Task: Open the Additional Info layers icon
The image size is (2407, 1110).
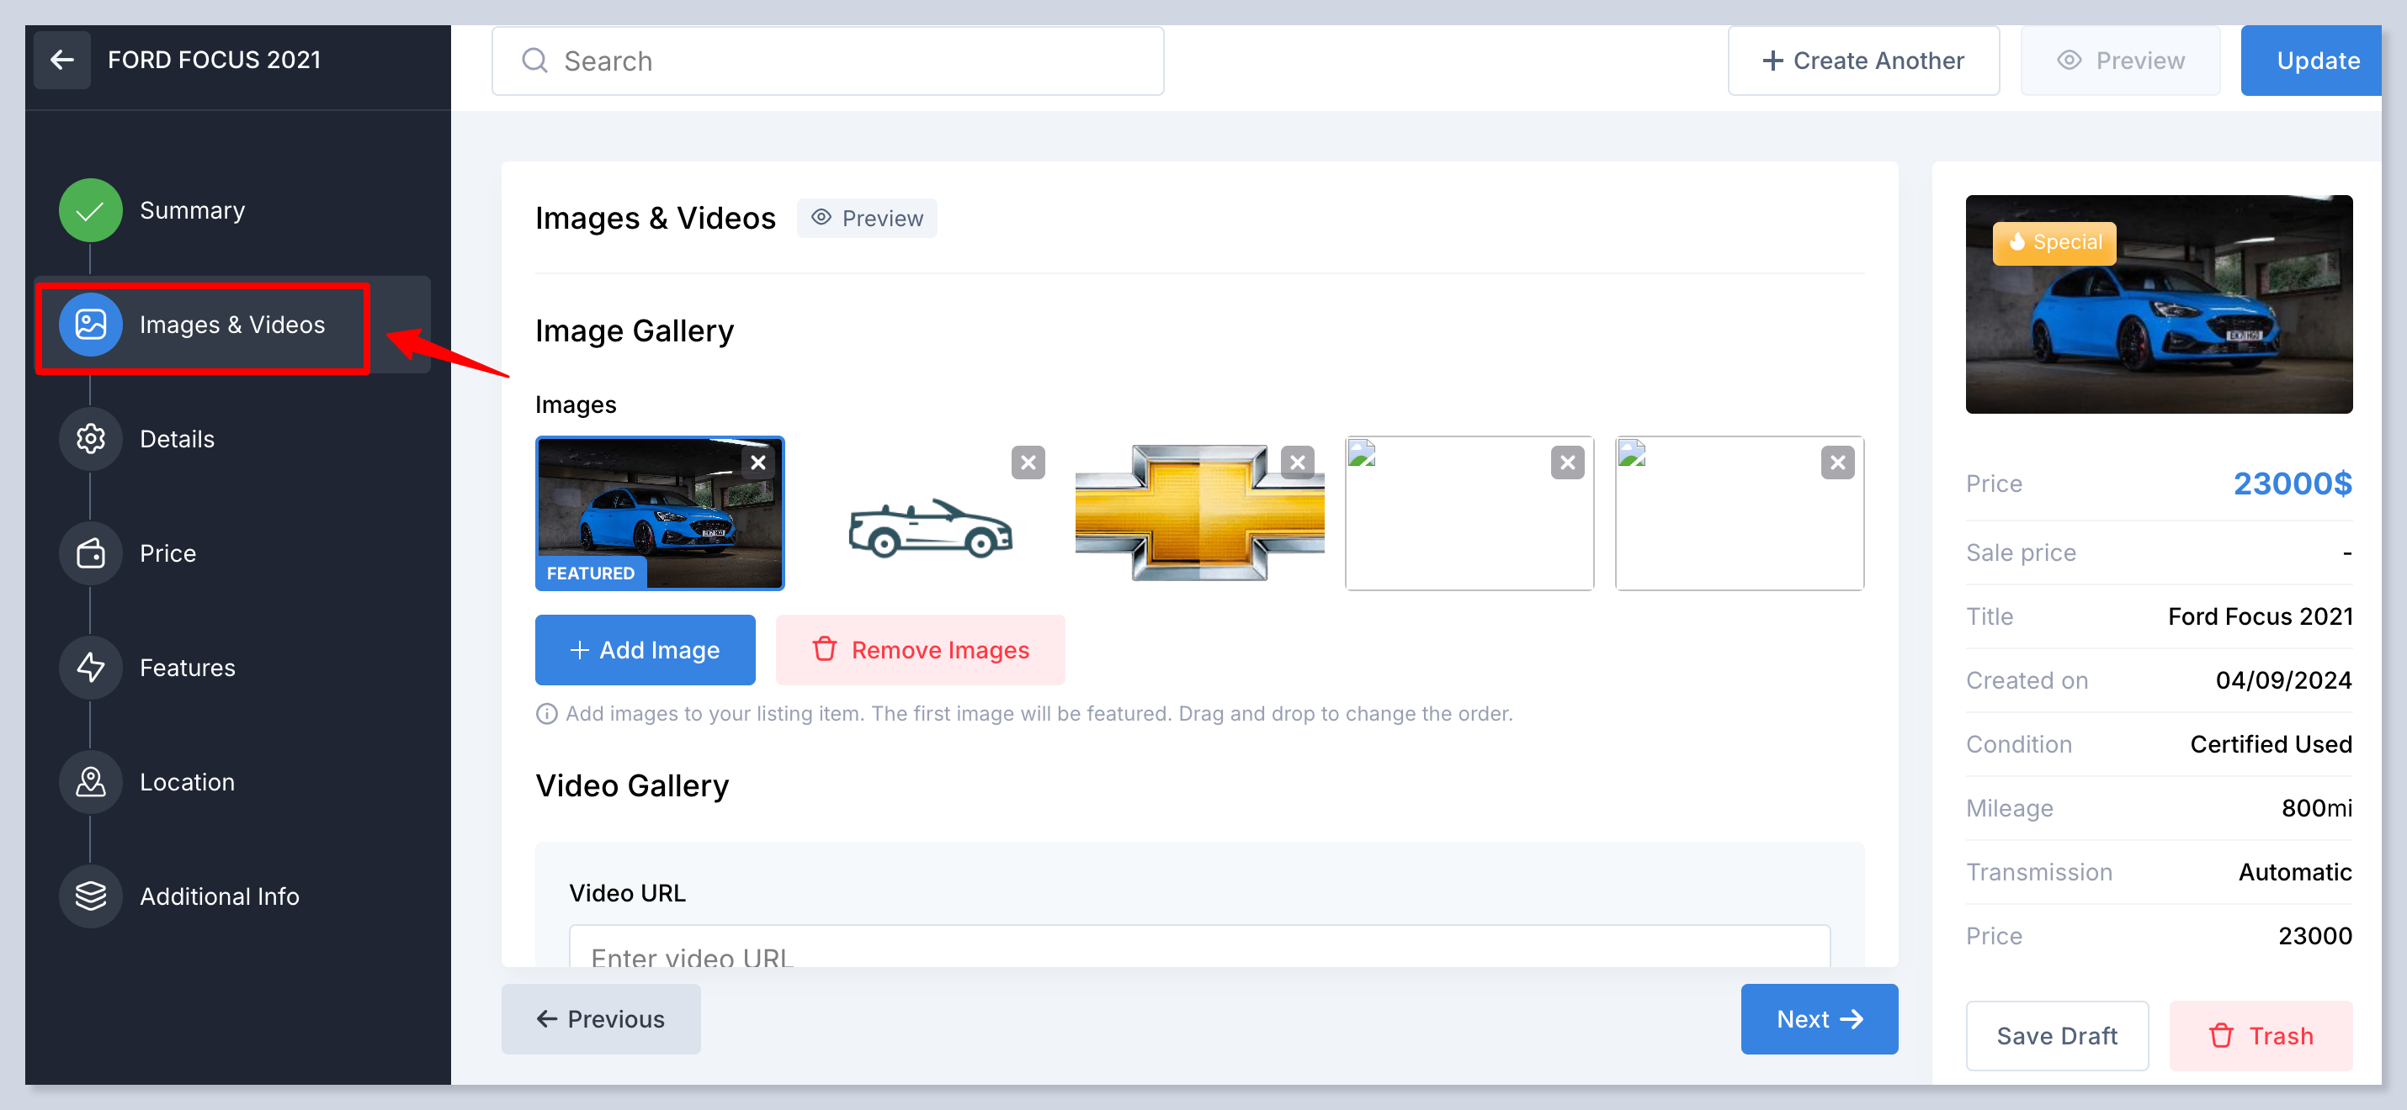Action: (x=91, y=896)
